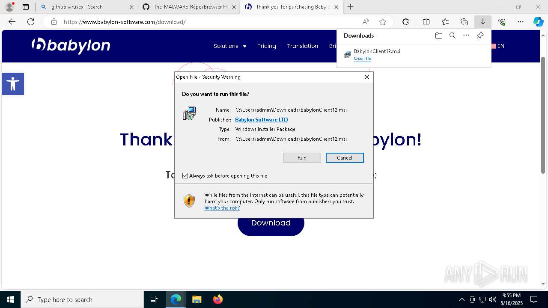Pin the Downloads panel

point(480,36)
